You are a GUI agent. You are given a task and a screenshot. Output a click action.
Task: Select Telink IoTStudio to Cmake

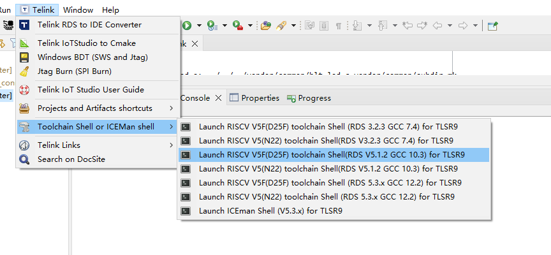(x=98, y=43)
